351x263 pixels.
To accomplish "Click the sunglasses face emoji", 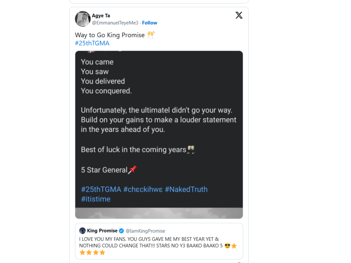I will 227,246.
